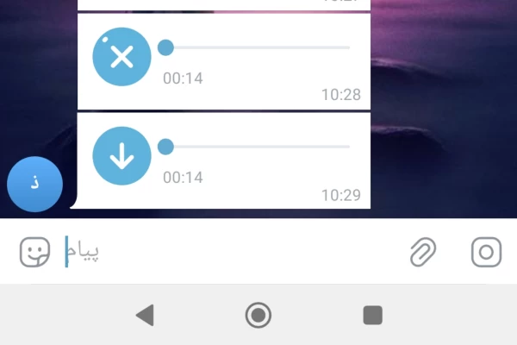Screen dimensions: 517x345
Task: Open the sender avatar with letter ذ
Action: (x=34, y=185)
